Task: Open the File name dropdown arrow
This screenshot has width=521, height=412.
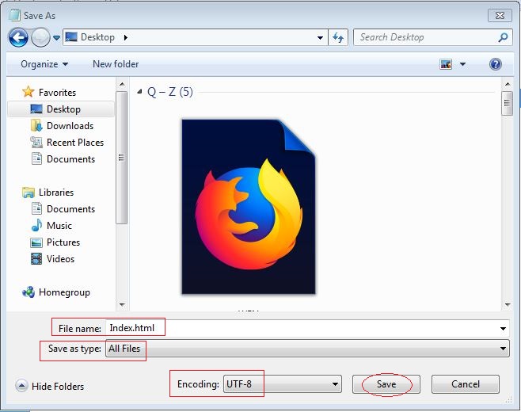Action: coord(503,329)
